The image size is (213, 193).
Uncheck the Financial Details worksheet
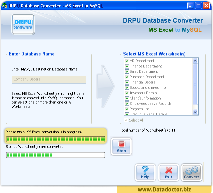coord(127,82)
